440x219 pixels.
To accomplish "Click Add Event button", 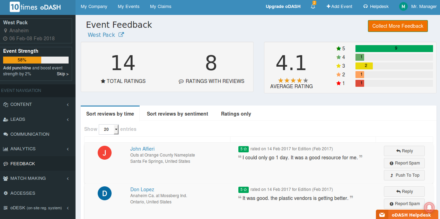I will tap(339, 7).
